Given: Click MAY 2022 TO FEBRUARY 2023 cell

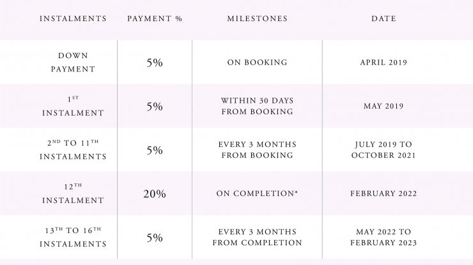Looking at the screenshot, I should (x=384, y=238).
